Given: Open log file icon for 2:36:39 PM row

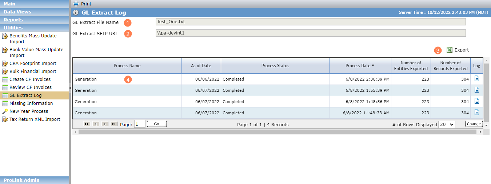Looking at the screenshot, I should coord(477,79).
